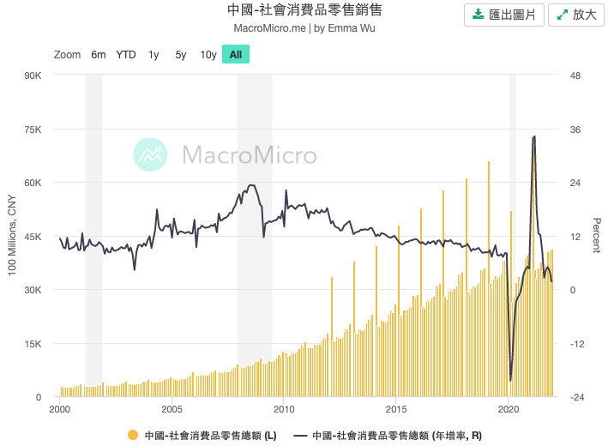Select the 6m zoom range
The image size is (608, 446).
coord(99,55)
